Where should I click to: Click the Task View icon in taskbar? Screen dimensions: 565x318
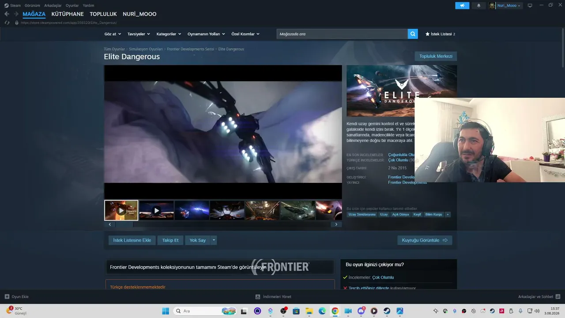click(244, 311)
